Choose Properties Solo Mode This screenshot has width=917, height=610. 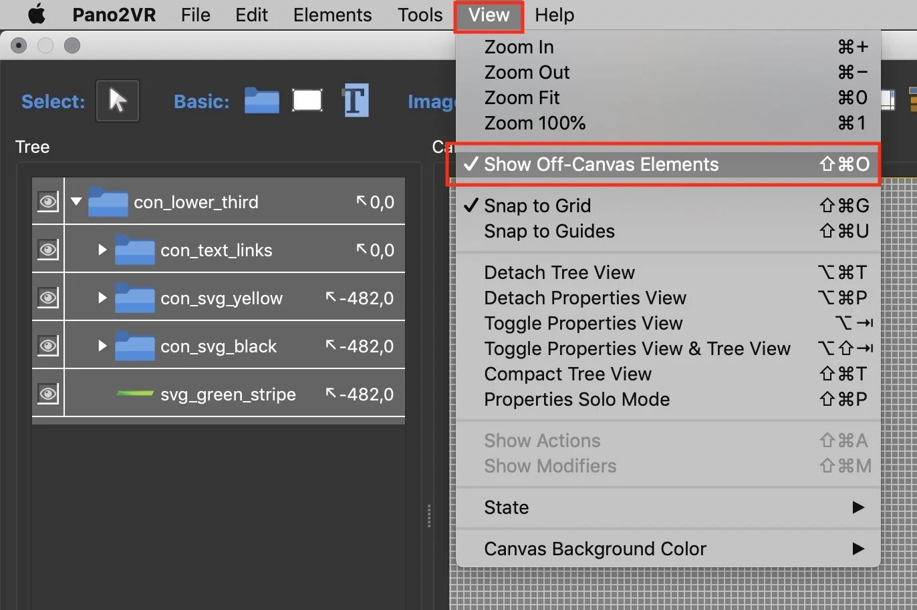click(x=668, y=399)
